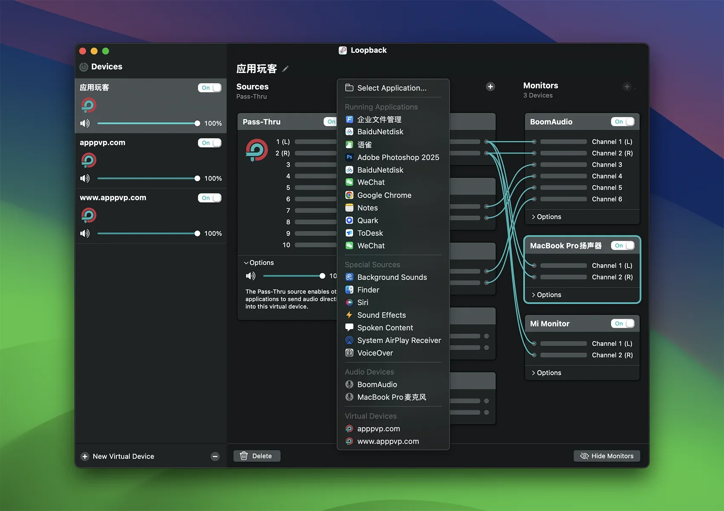Click the Loopback icon of www.apppvp.com device
This screenshot has height=511, width=724.
(89, 215)
